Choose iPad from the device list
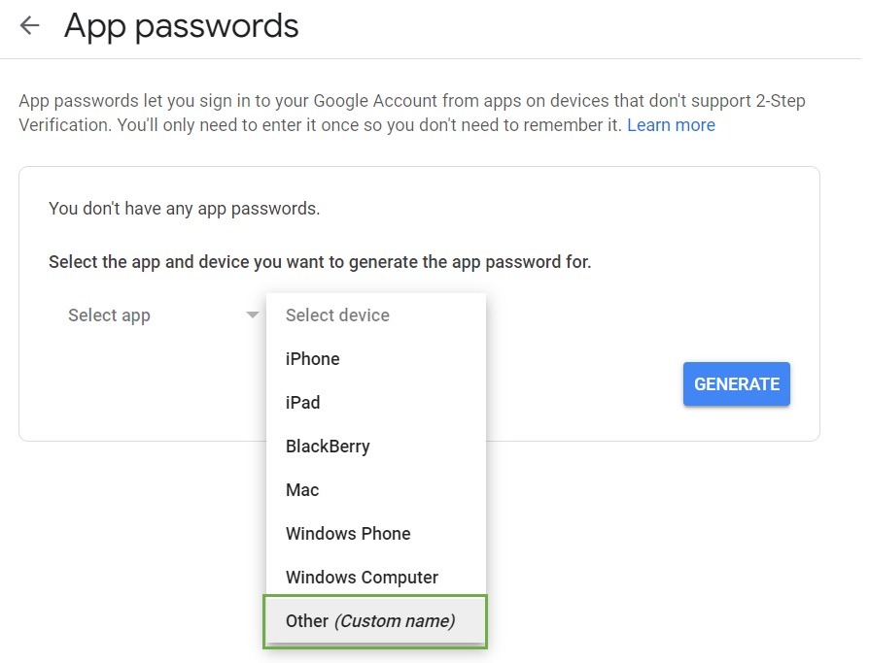The height and width of the screenshot is (663, 869). [303, 403]
